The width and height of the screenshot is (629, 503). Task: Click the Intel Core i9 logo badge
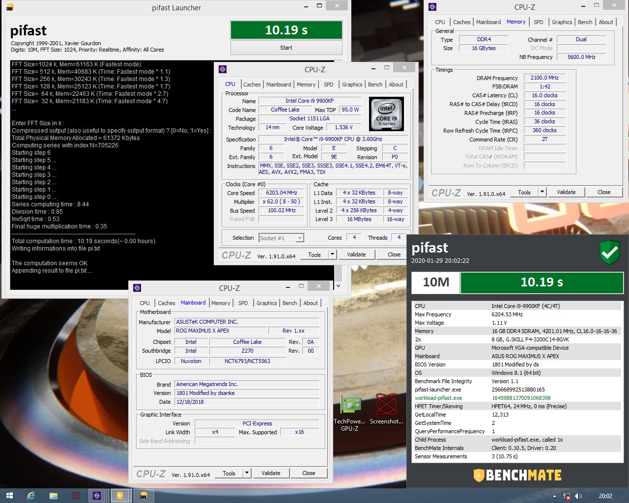(386, 113)
